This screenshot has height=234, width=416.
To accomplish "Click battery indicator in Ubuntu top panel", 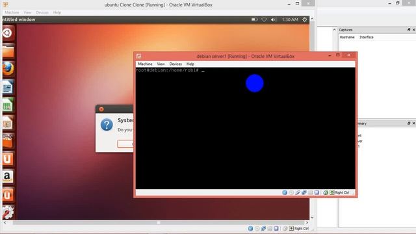I will click(254, 19).
